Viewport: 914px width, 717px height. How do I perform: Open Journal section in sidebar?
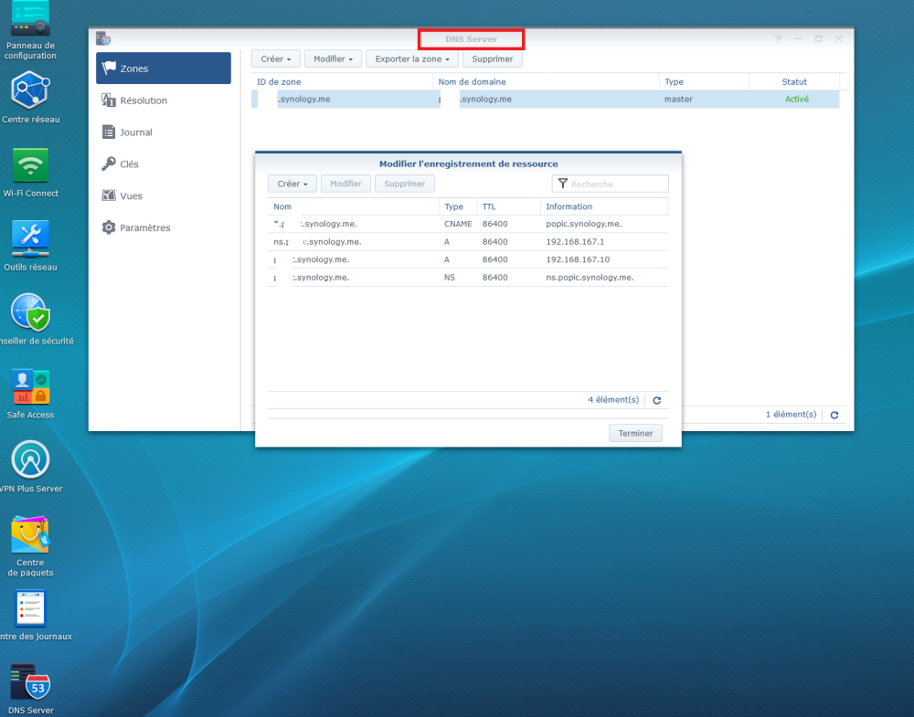point(136,132)
